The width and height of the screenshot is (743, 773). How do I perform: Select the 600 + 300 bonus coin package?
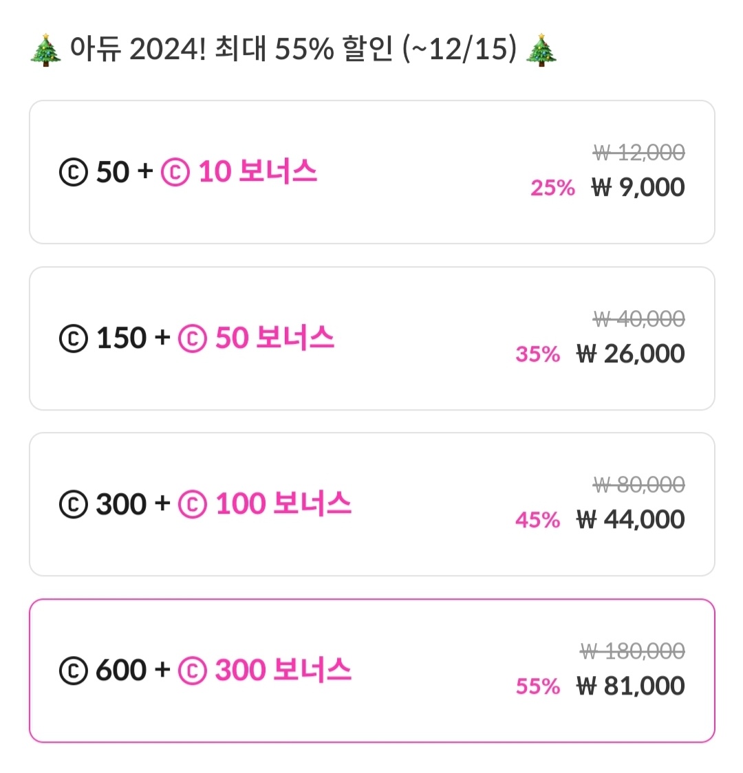click(371, 671)
